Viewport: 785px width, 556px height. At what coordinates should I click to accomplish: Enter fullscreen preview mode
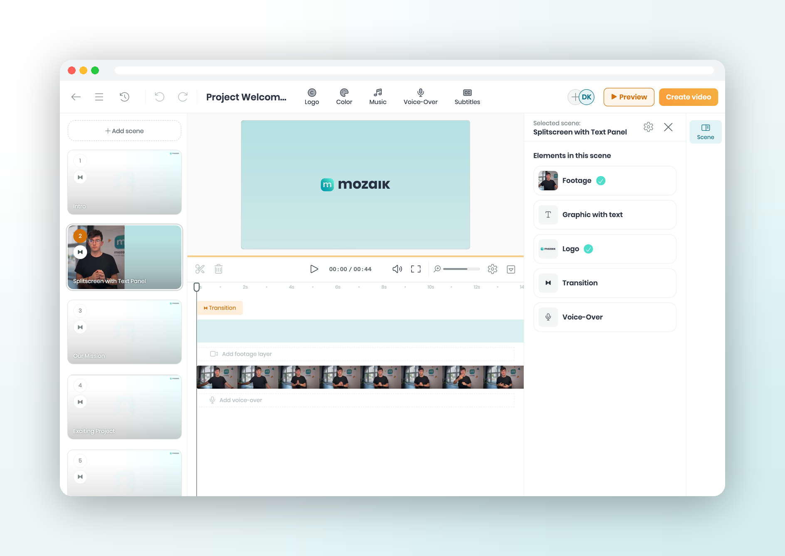point(416,269)
